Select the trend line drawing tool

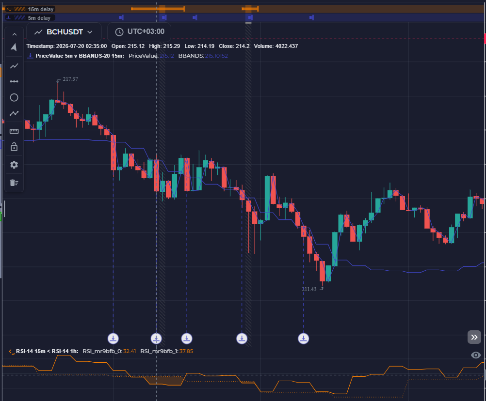[x=14, y=66]
